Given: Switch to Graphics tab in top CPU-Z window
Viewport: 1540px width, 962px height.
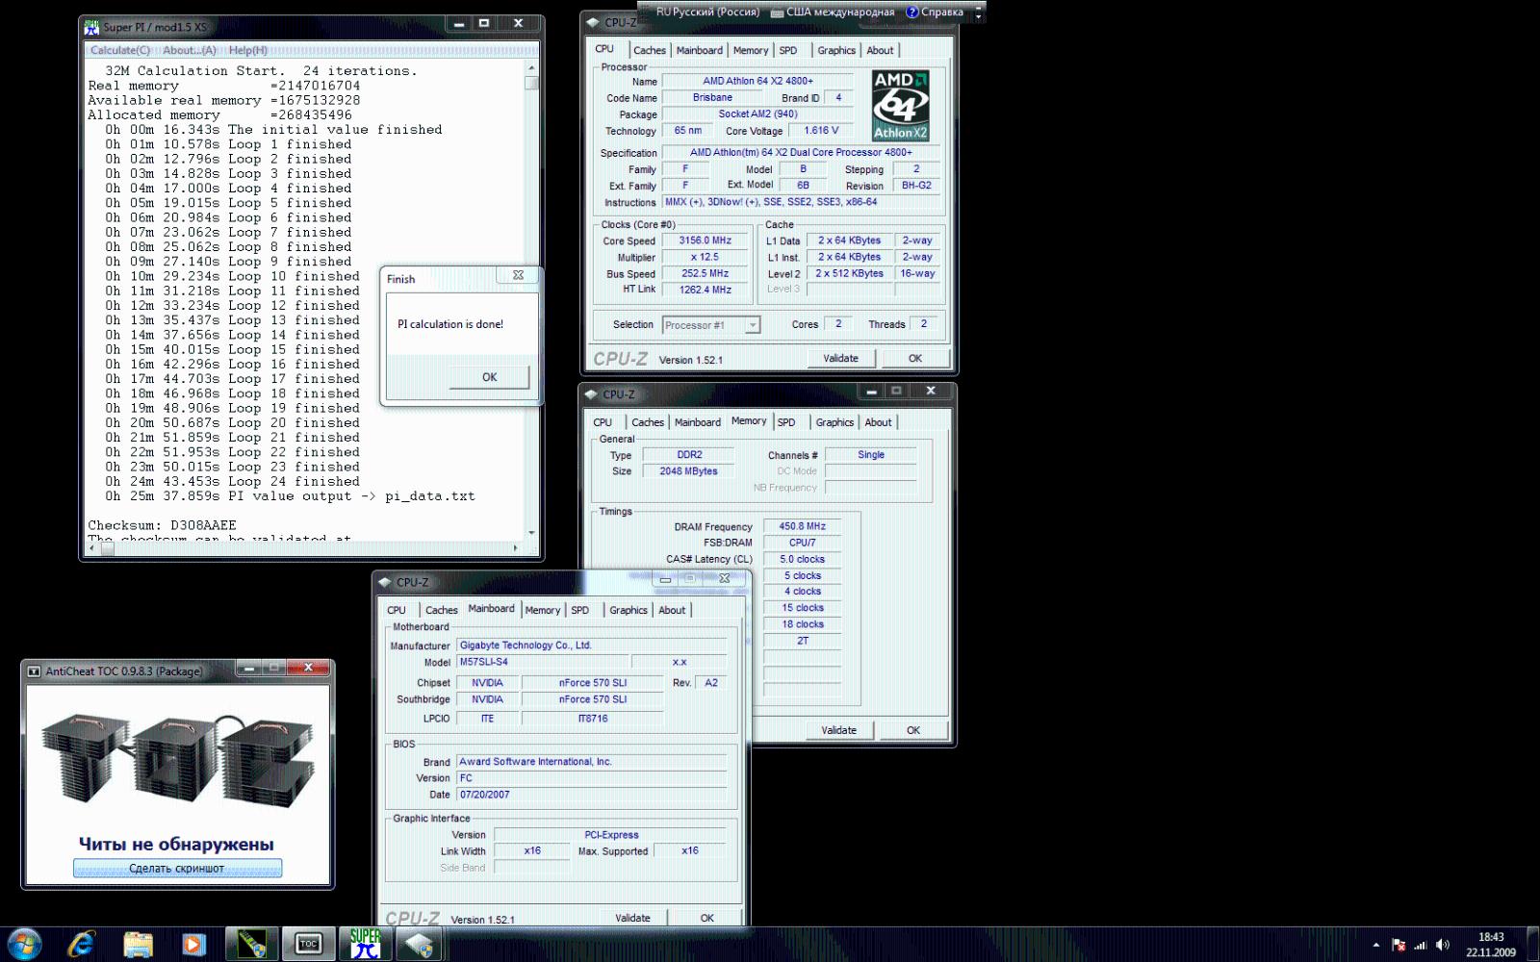Looking at the screenshot, I should point(836,50).
